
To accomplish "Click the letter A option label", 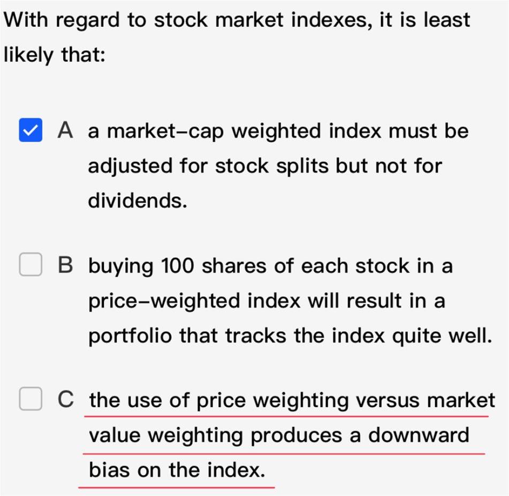I will coord(65,130).
